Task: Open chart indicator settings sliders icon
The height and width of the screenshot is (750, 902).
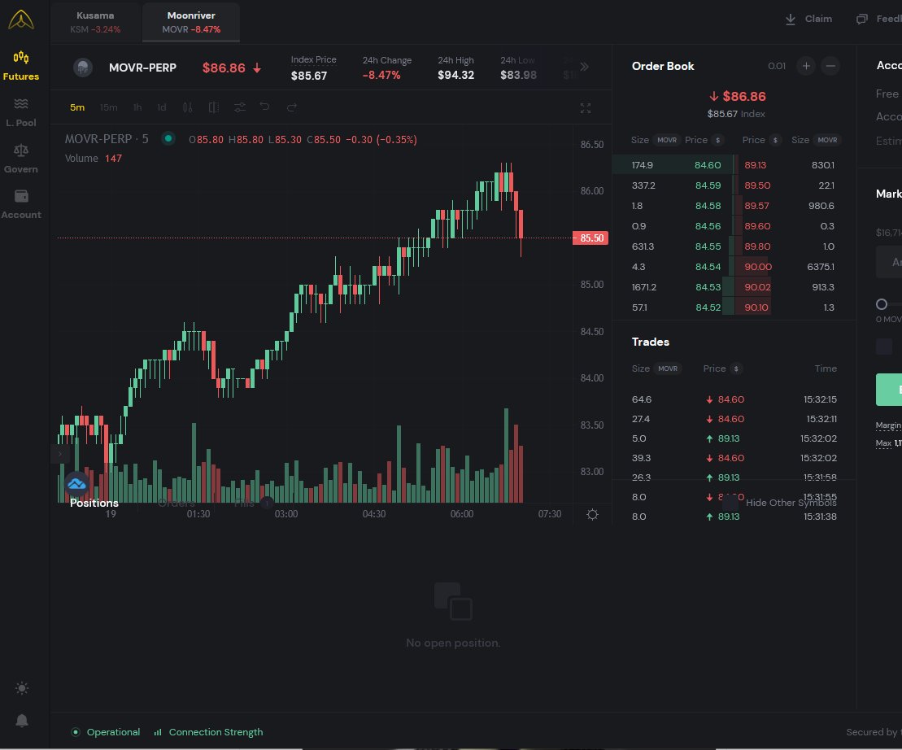Action: click(x=240, y=107)
